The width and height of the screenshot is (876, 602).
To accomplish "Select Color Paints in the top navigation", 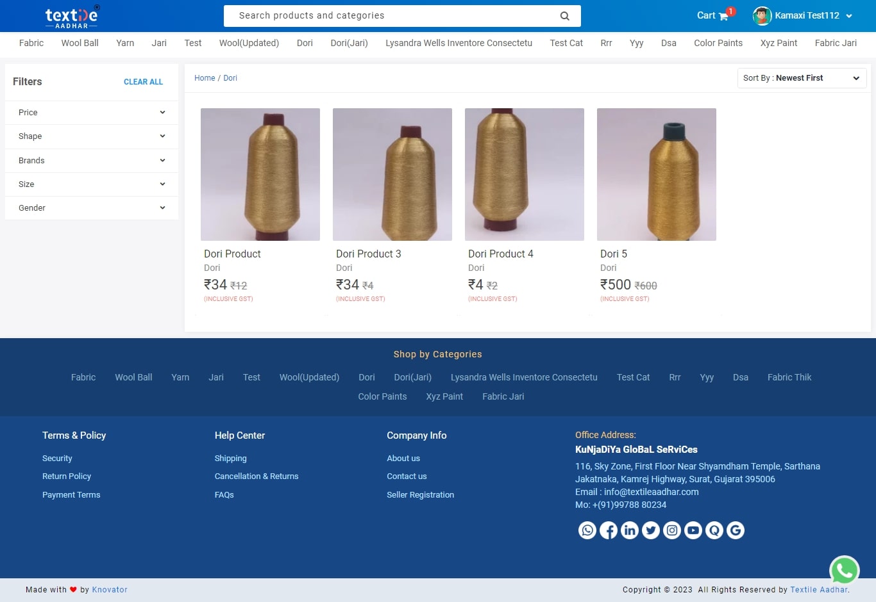I will 718,43.
